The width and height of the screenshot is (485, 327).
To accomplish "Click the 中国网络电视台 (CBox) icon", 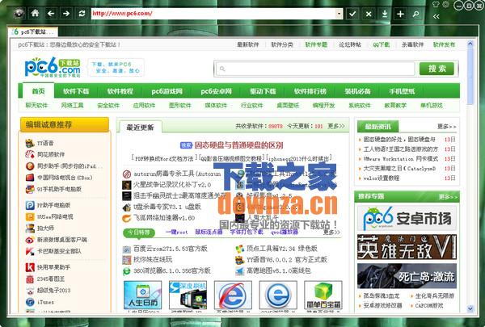I will [30, 178].
